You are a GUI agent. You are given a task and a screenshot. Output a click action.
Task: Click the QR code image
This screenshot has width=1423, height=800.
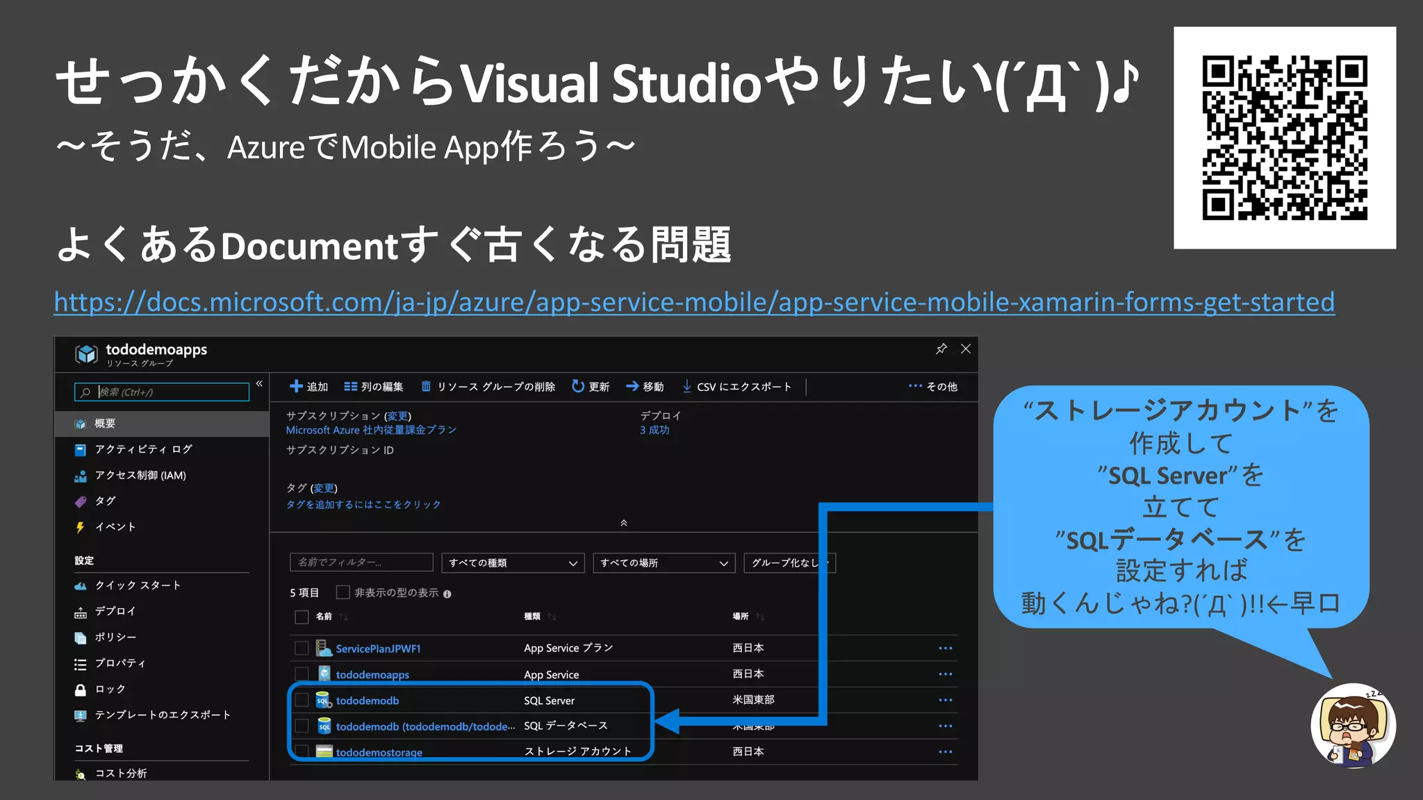click(x=1285, y=137)
